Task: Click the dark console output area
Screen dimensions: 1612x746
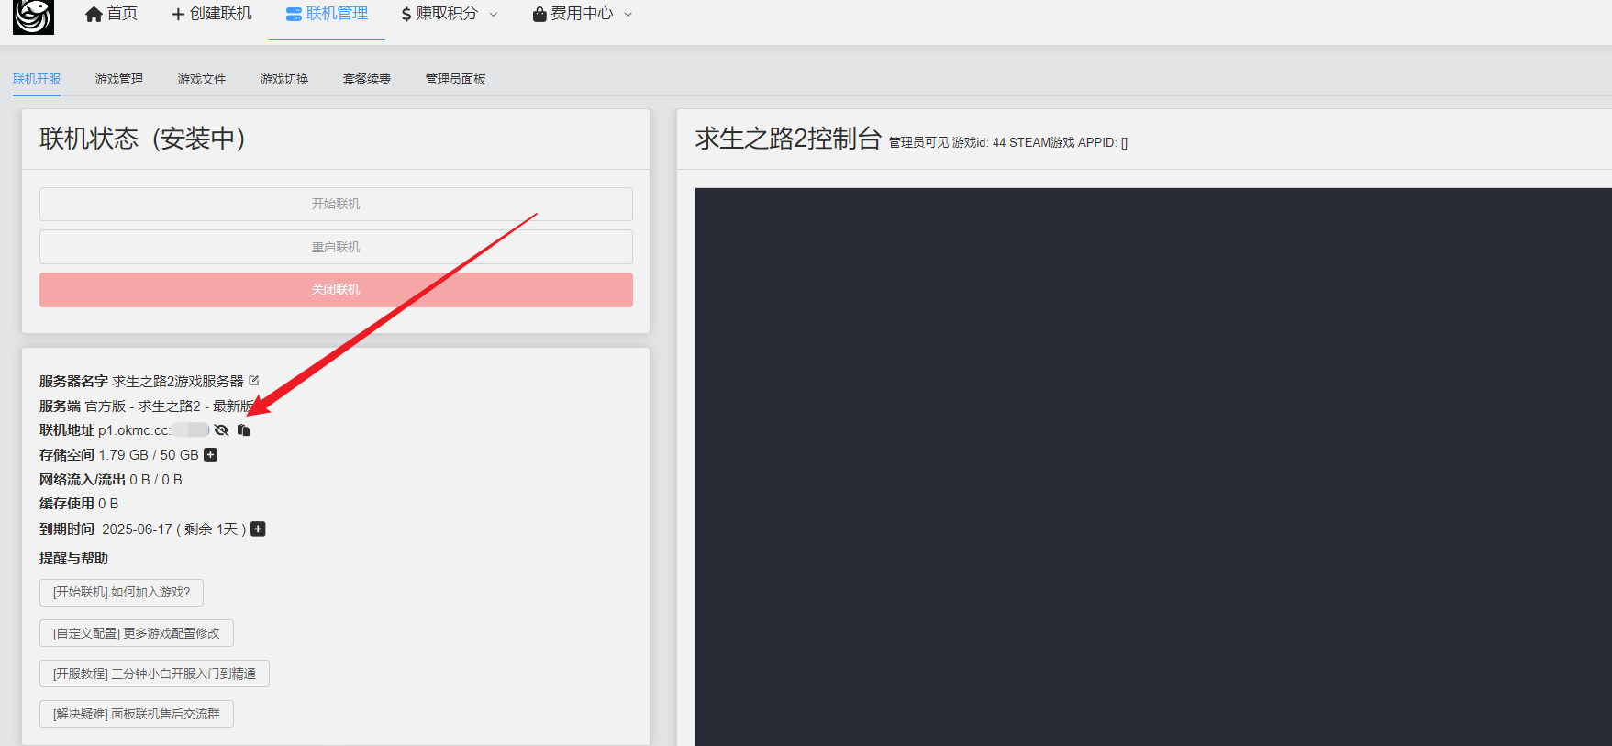Action: click(1153, 466)
